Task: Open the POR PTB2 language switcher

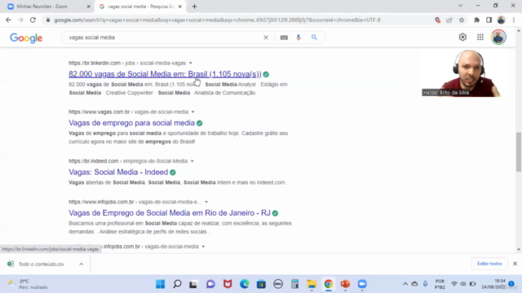Action: pyautogui.click(x=440, y=284)
